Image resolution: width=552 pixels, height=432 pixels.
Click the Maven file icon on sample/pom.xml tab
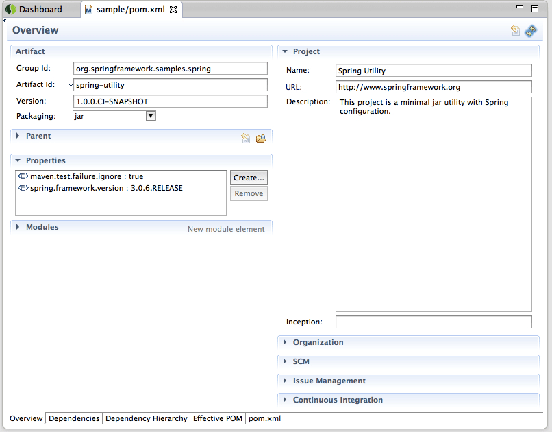coord(89,10)
